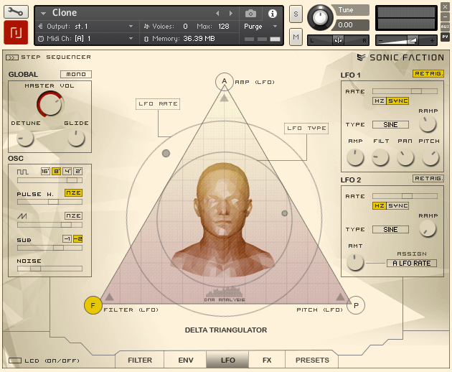This screenshot has height=372, width=452.
Task: Select 4' octave for pulse oscillator
Action: point(67,172)
